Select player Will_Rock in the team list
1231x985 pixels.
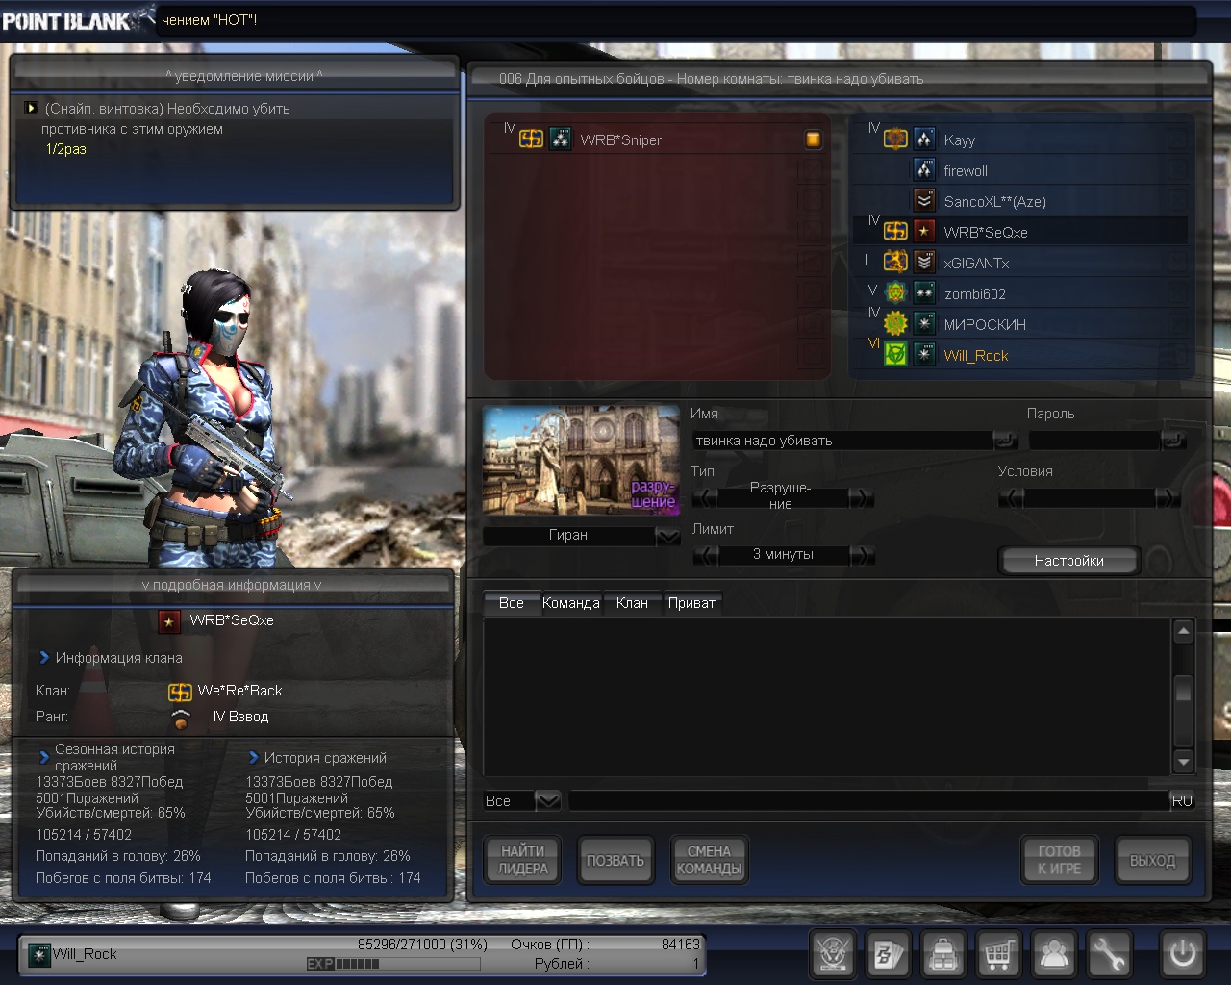click(975, 356)
